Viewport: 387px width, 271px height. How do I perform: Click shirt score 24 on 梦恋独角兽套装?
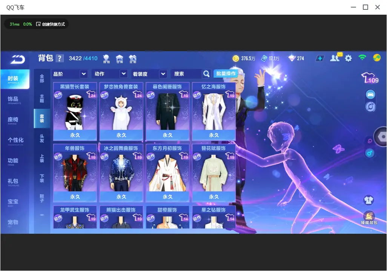(137, 94)
